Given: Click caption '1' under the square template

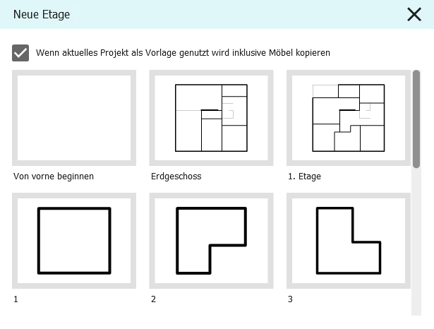Looking at the screenshot, I should tap(16, 299).
